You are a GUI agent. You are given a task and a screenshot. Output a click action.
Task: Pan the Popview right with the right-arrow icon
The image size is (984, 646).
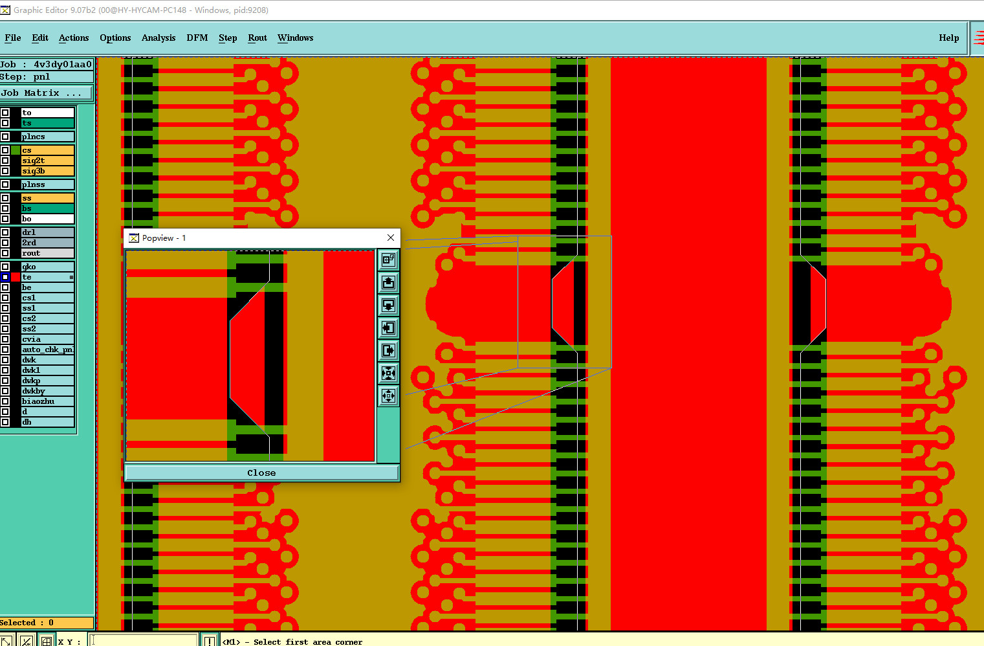tap(388, 351)
